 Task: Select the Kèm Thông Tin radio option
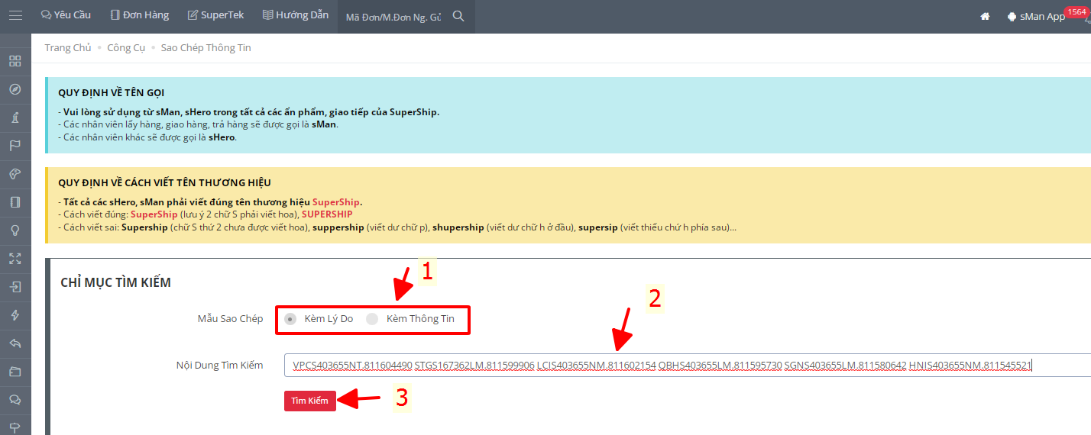coord(372,319)
